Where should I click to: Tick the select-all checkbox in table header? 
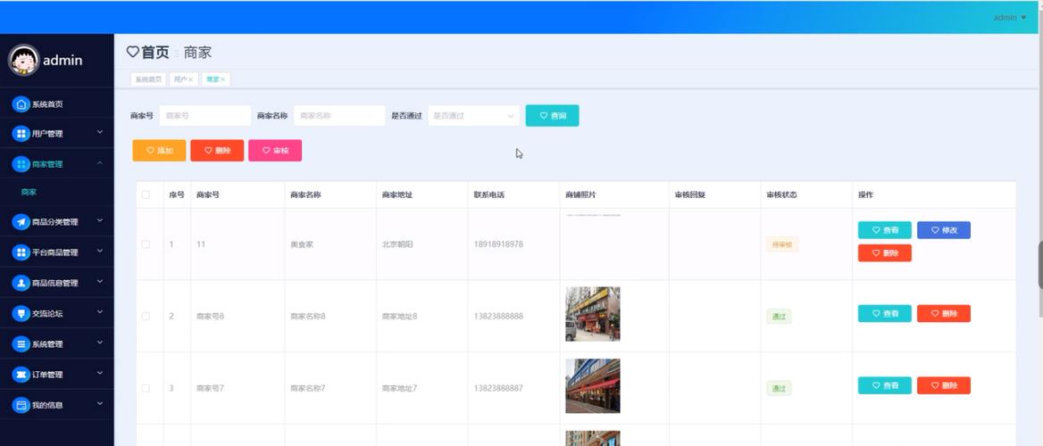point(146,194)
